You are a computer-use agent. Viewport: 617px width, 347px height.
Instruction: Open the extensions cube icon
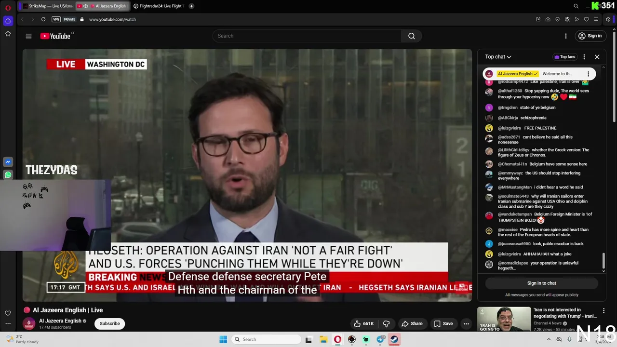click(608, 19)
